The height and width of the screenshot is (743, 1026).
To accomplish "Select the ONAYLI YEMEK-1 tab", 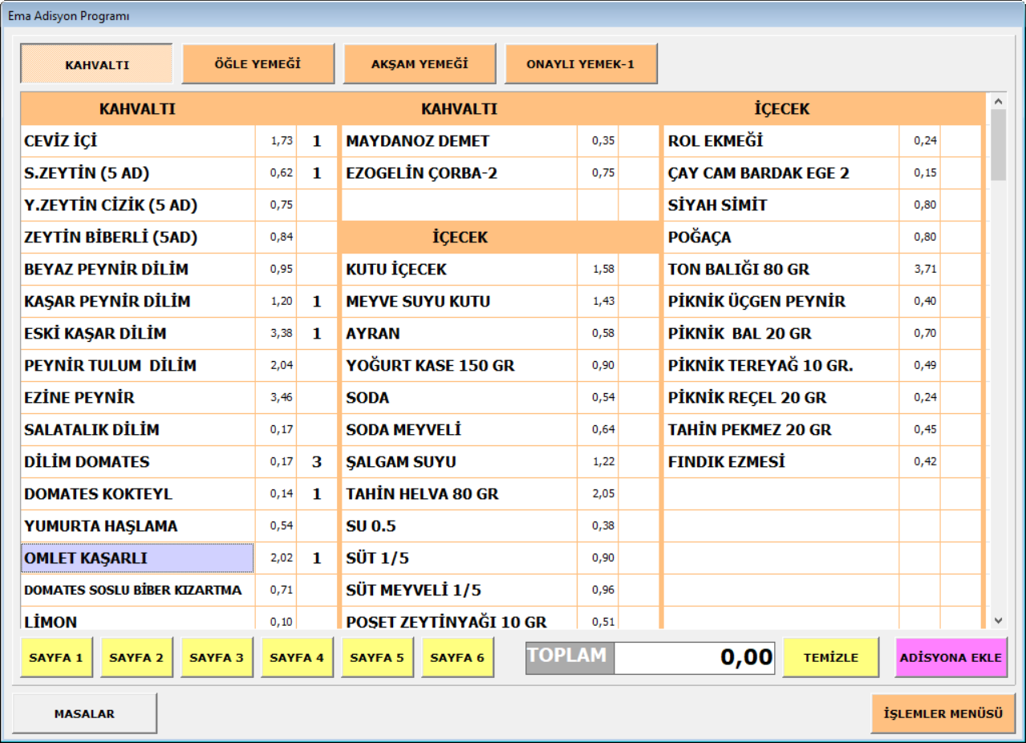I will pos(581,64).
